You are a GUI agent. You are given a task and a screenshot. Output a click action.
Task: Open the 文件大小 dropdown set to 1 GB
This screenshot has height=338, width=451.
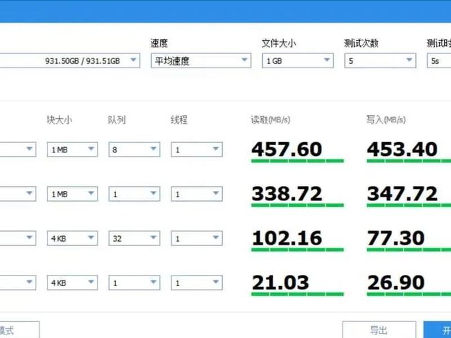click(298, 61)
